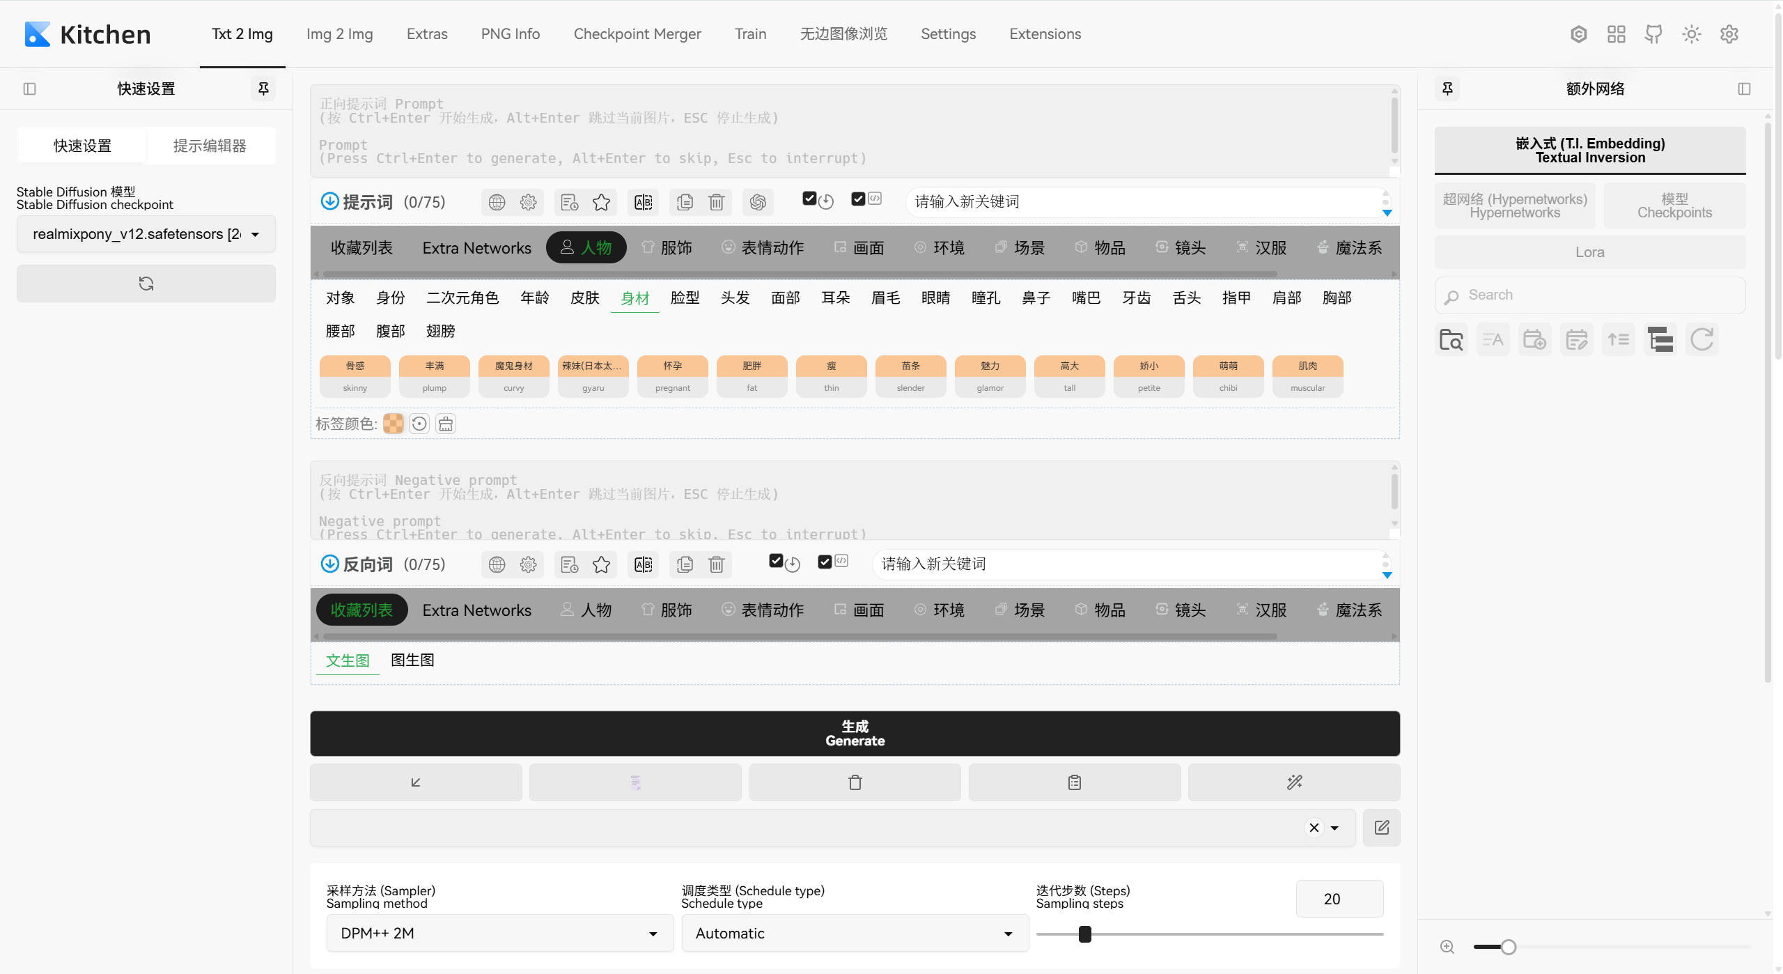
Task: Refresh the checkpoint list in quick settings
Action: (146, 284)
